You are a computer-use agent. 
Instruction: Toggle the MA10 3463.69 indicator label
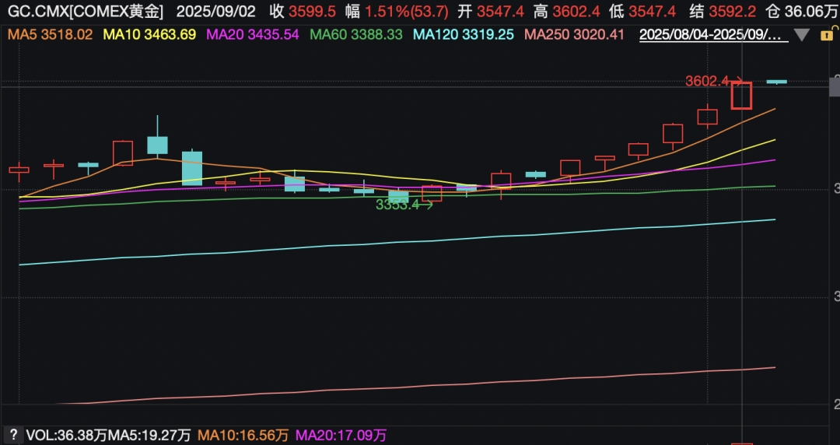point(149,35)
